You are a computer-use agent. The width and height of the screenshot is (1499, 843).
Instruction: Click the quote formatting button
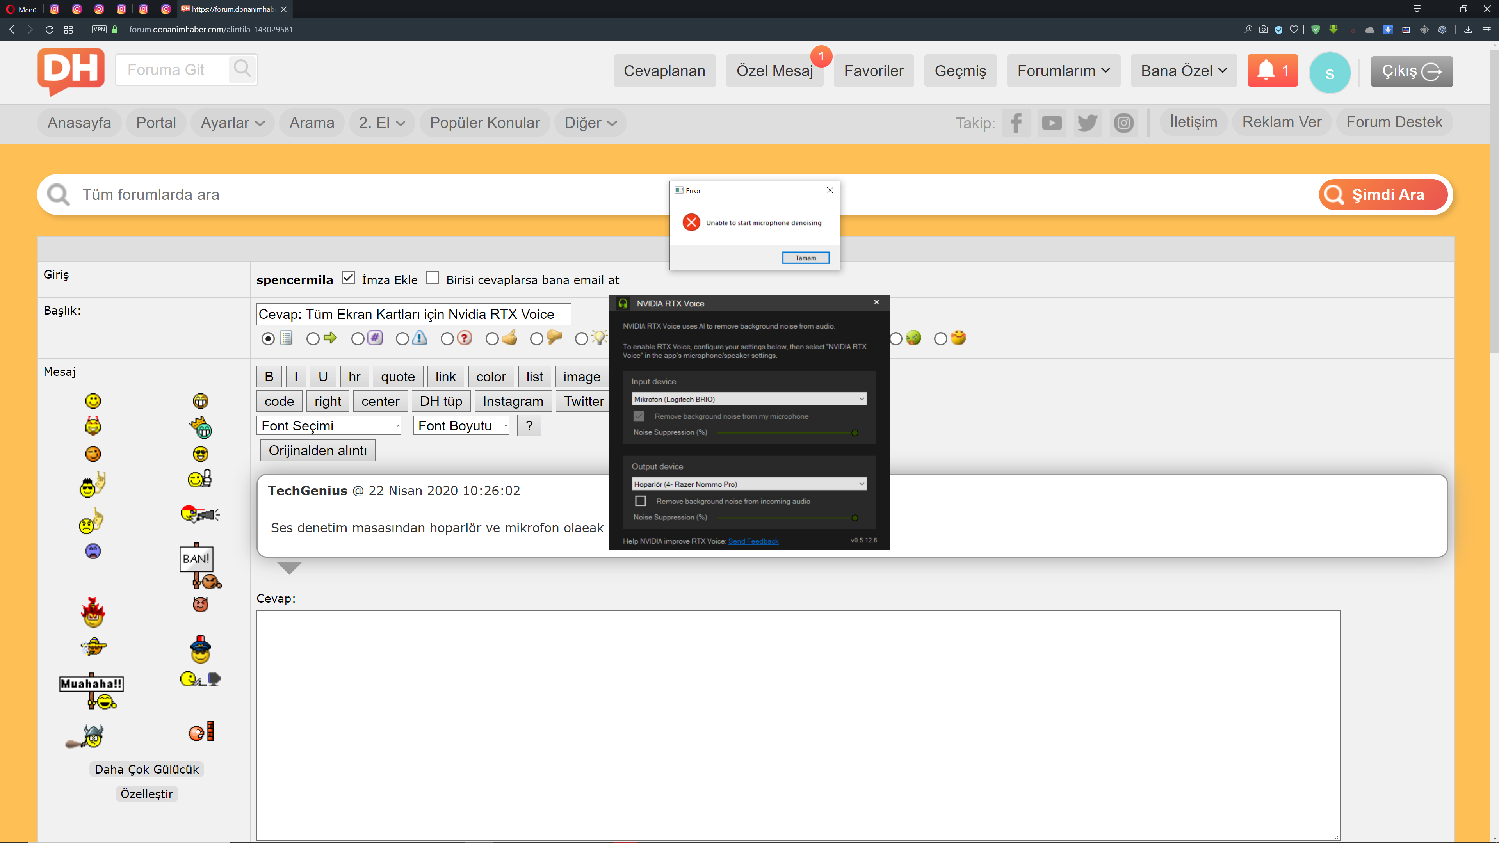(398, 376)
